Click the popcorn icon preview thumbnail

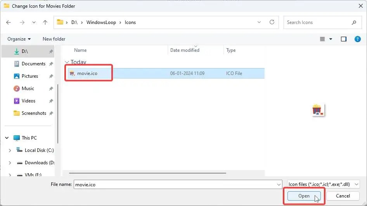point(318,110)
